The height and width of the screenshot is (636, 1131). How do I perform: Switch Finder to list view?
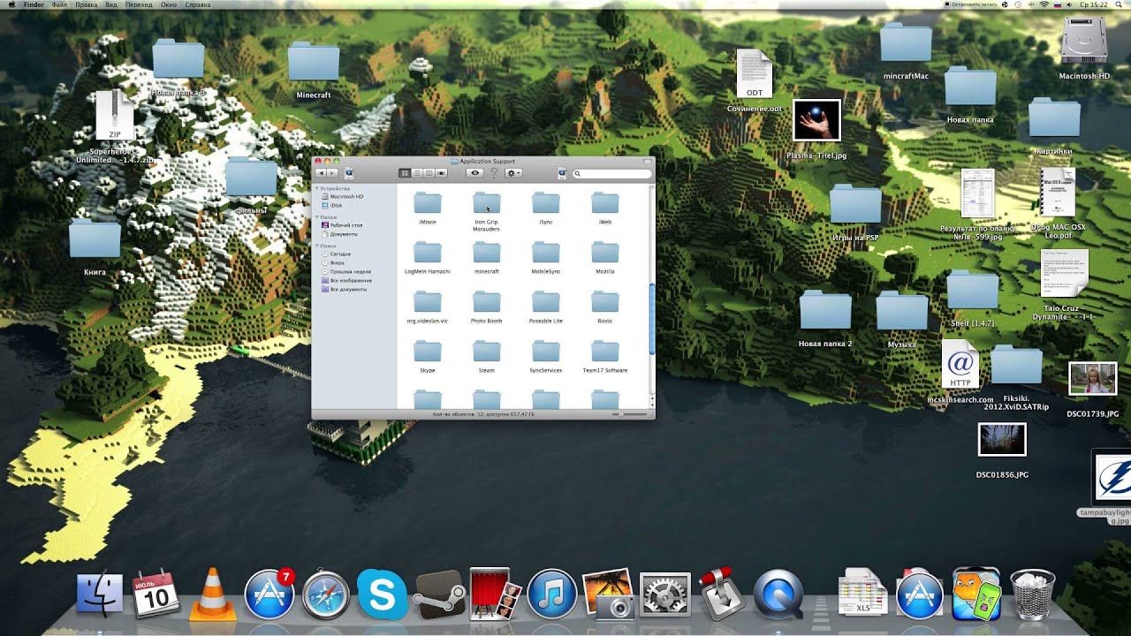[x=417, y=173]
